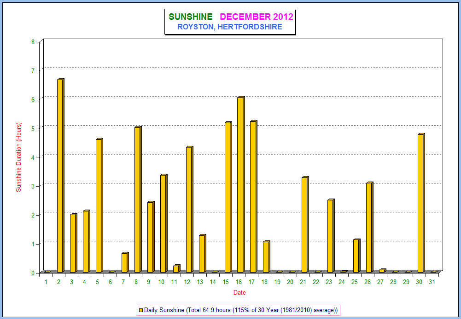Click the y-axis value 0
Screen dimensions: 461x319
tap(33, 273)
